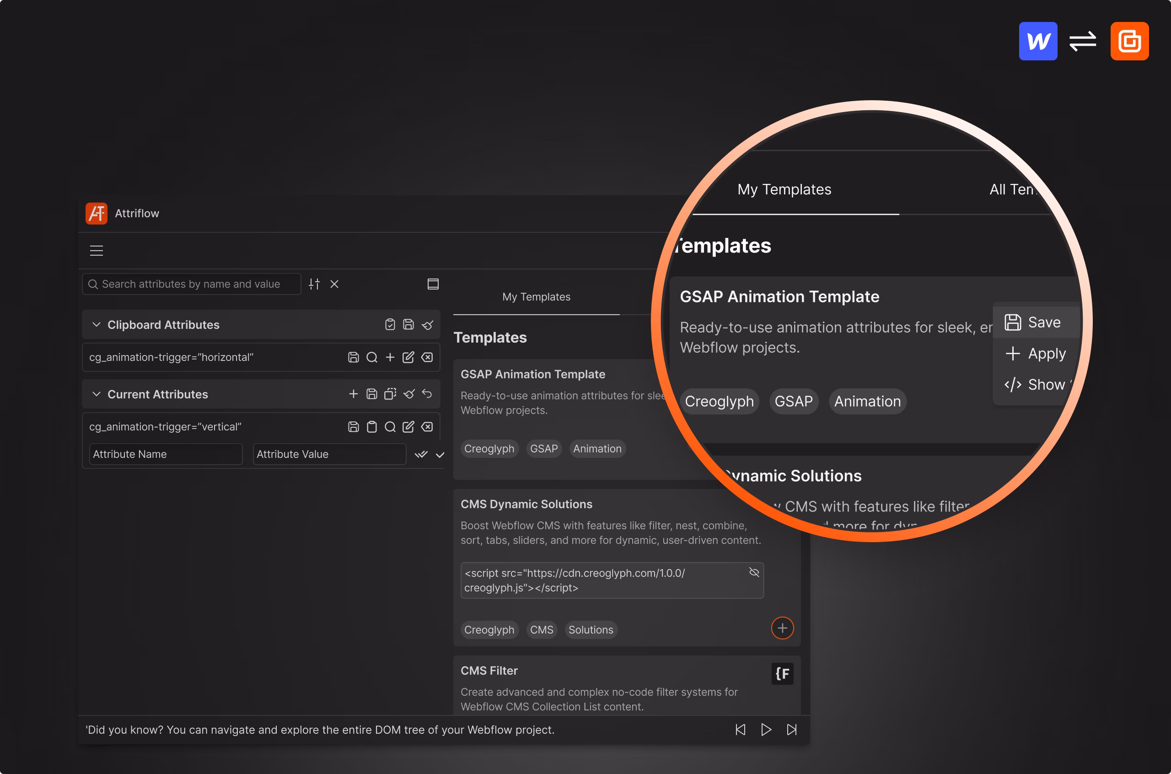The height and width of the screenshot is (774, 1171).
Task: Open the GSAP Animation Template card title
Action: pyautogui.click(x=532, y=374)
